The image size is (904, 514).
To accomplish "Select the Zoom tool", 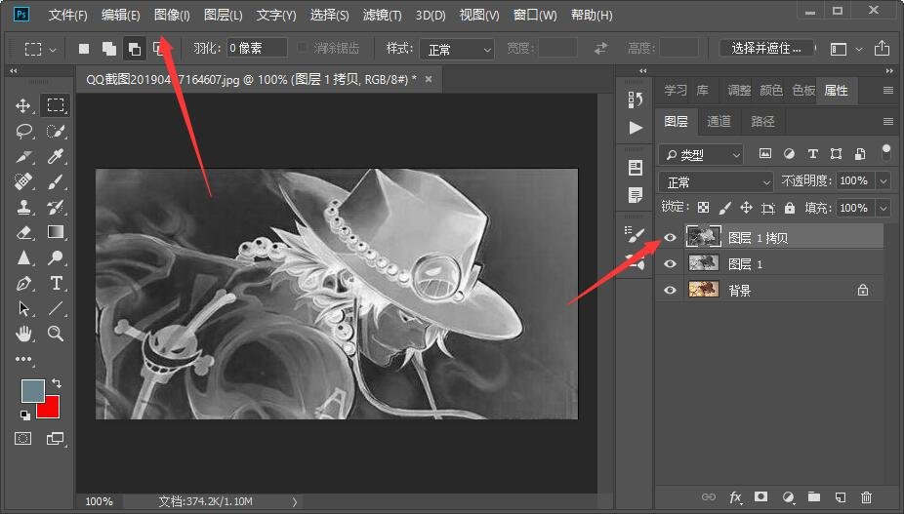I will tap(56, 333).
